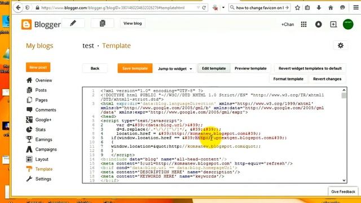Click the chat smiley toolbar icon
Viewport: 361px width, 203px height.
pos(342,7)
